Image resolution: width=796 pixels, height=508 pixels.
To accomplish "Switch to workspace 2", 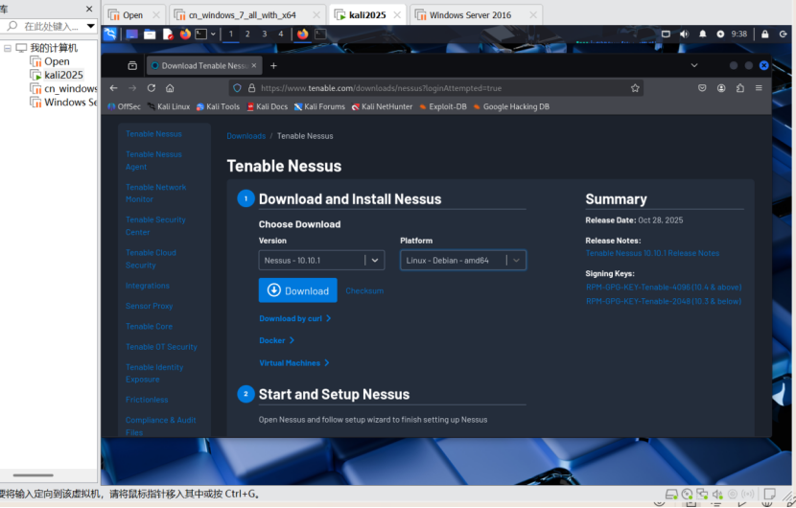I will pyautogui.click(x=247, y=34).
